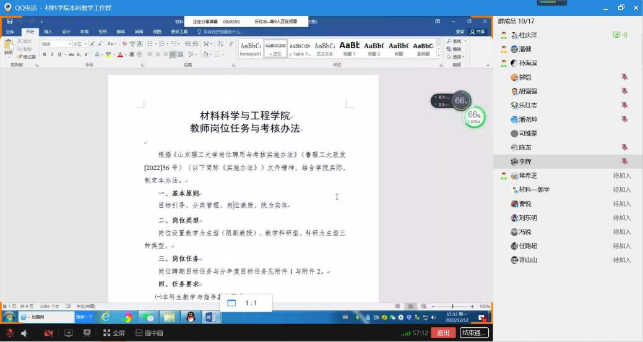The image size is (643, 342).
Task: Expand the font name dropdown 仿宋
Action: pos(70,44)
